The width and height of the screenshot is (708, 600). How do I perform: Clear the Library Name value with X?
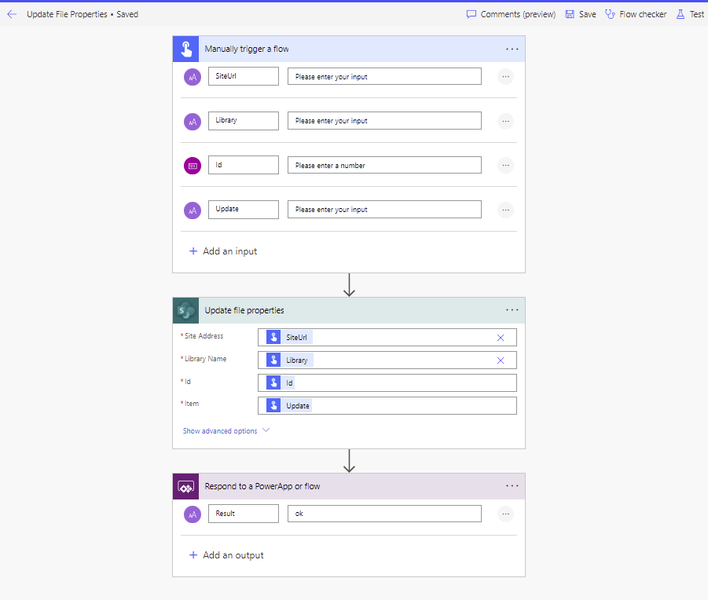point(501,360)
